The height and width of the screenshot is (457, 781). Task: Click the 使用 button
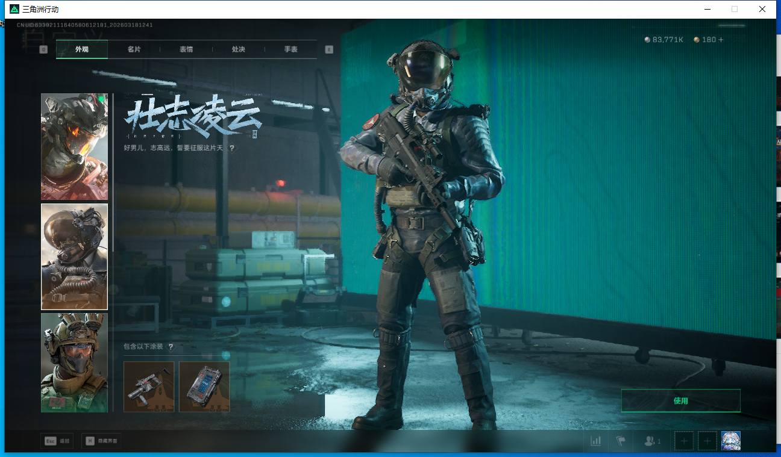tap(681, 400)
